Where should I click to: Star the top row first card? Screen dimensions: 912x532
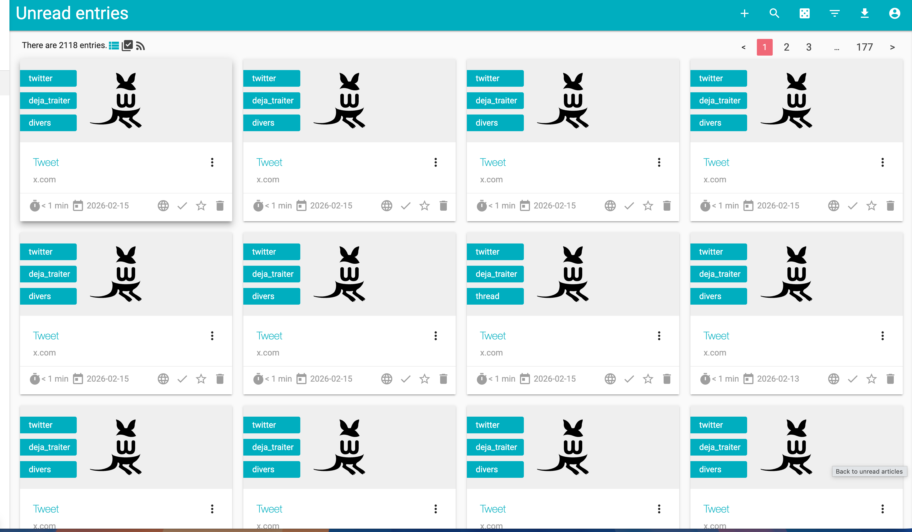(x=201, y=206)
